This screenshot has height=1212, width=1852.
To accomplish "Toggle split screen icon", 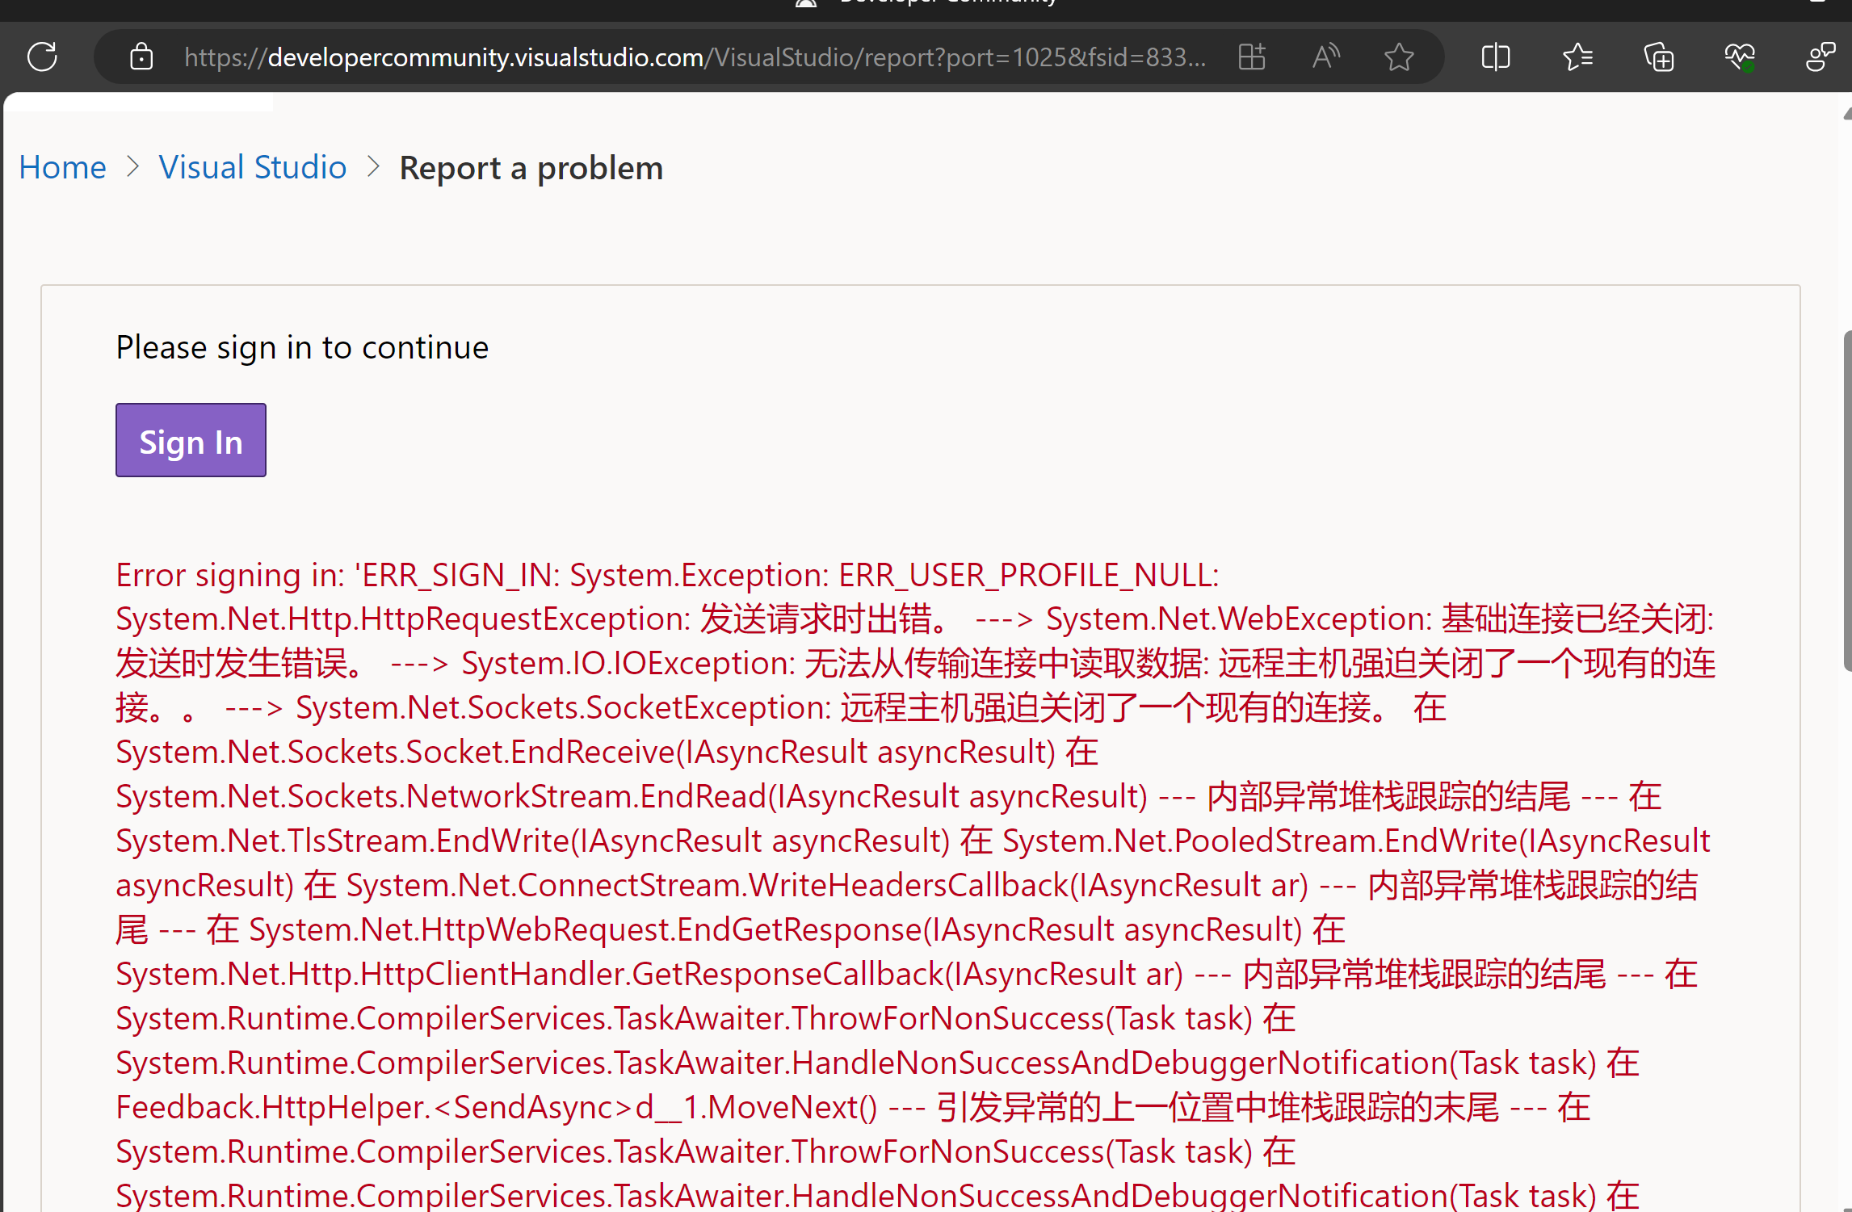I will coord(1496,57).
